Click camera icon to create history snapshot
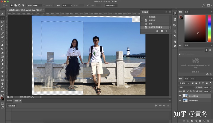 162,31
